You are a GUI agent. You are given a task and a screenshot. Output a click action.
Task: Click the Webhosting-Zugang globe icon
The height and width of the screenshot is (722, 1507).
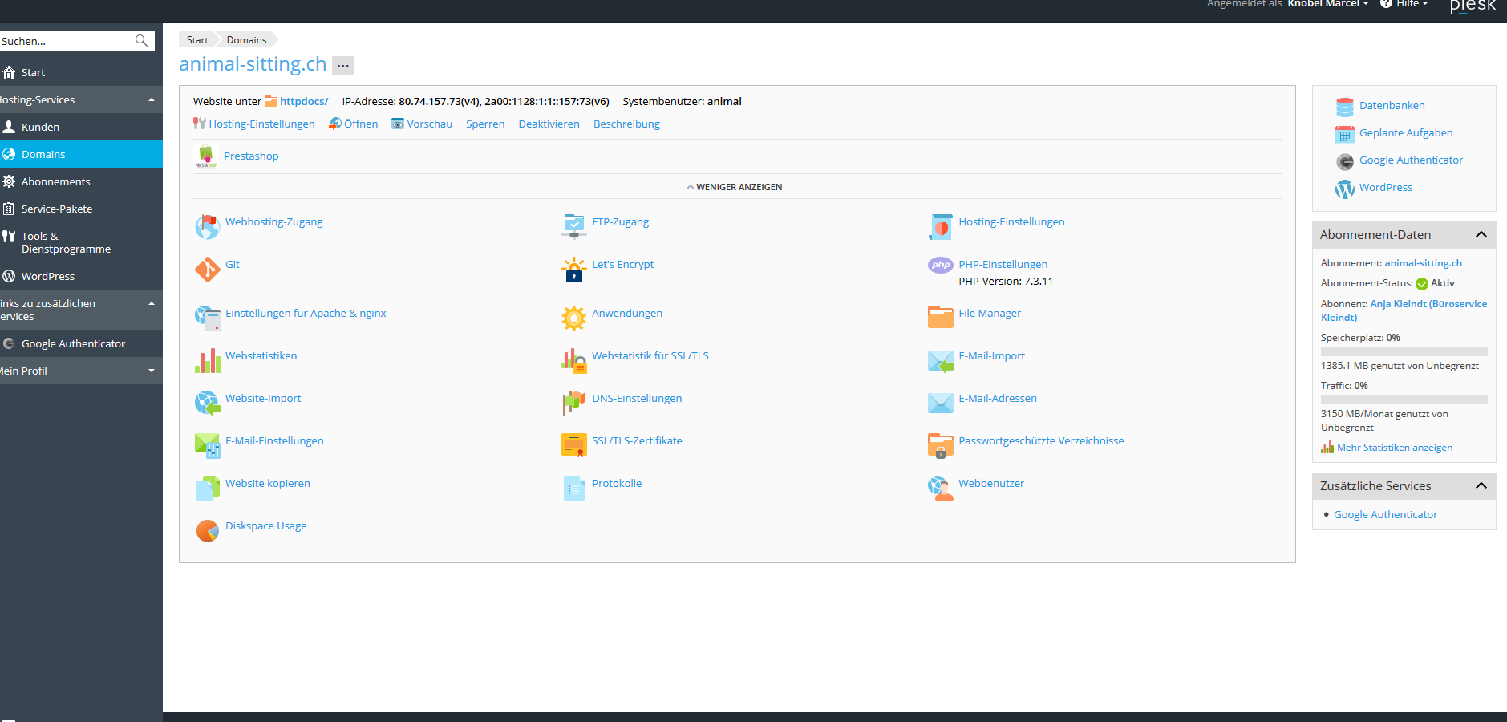click(207, 226)
